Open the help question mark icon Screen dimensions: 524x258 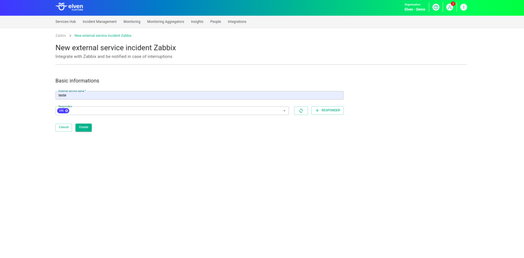click(x=436, y=7)
